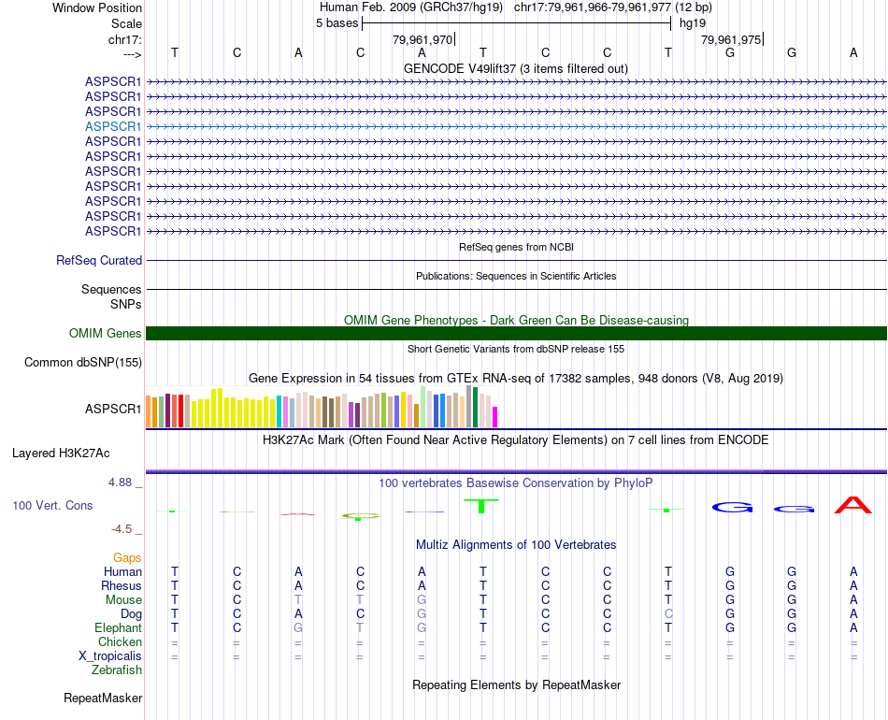Click the Common dbSNP(155) track label
The height and width of the screenshot is (720, 888).
pos(83,363)
